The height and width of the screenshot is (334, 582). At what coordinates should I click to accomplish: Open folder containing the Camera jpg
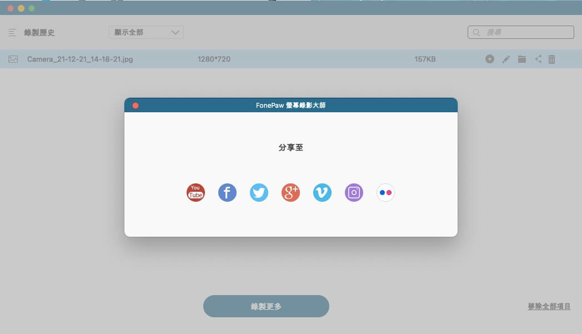[522, 59]
